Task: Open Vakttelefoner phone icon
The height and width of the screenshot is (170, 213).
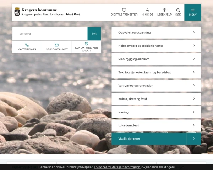Action: tap(27, 45)
